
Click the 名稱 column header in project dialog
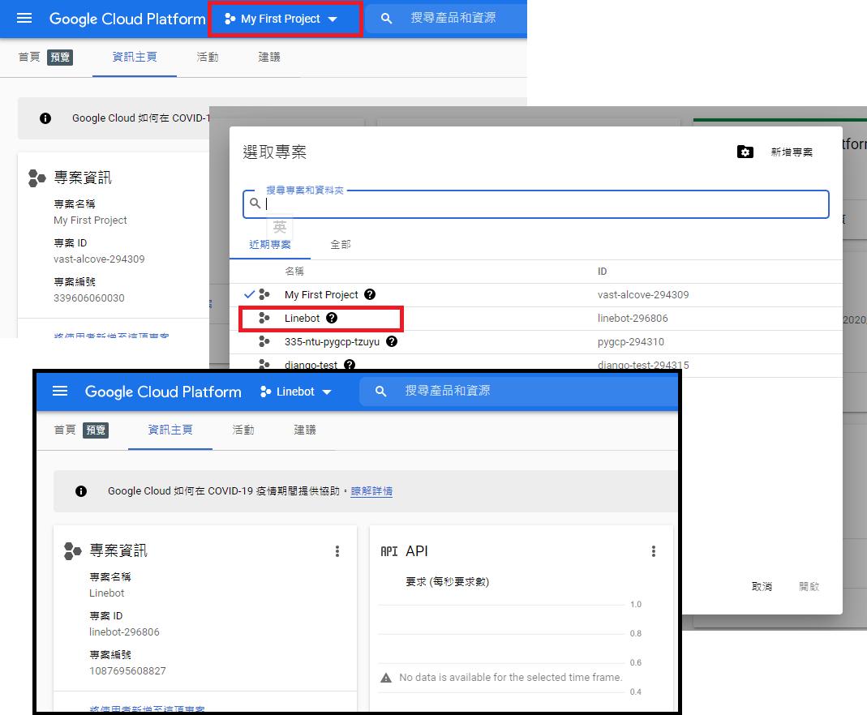pos(294,272)
